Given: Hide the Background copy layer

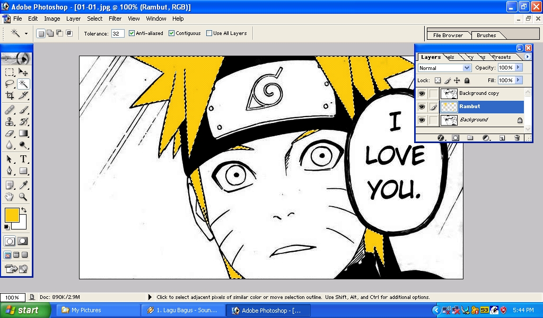Looking at the screenshot, I should tap(422, 93).
